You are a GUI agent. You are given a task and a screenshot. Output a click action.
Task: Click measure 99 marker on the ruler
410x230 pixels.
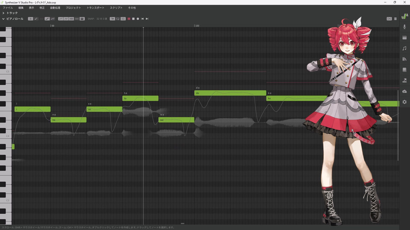pyautogui.click(x=52, y=26)
